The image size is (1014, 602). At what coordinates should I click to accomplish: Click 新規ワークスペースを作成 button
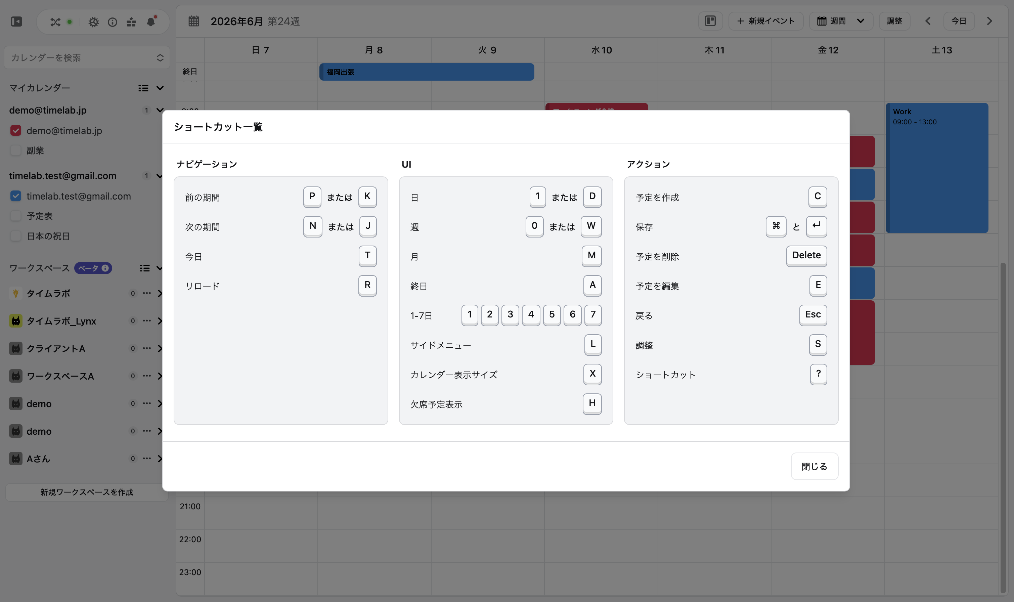point(87,492)
